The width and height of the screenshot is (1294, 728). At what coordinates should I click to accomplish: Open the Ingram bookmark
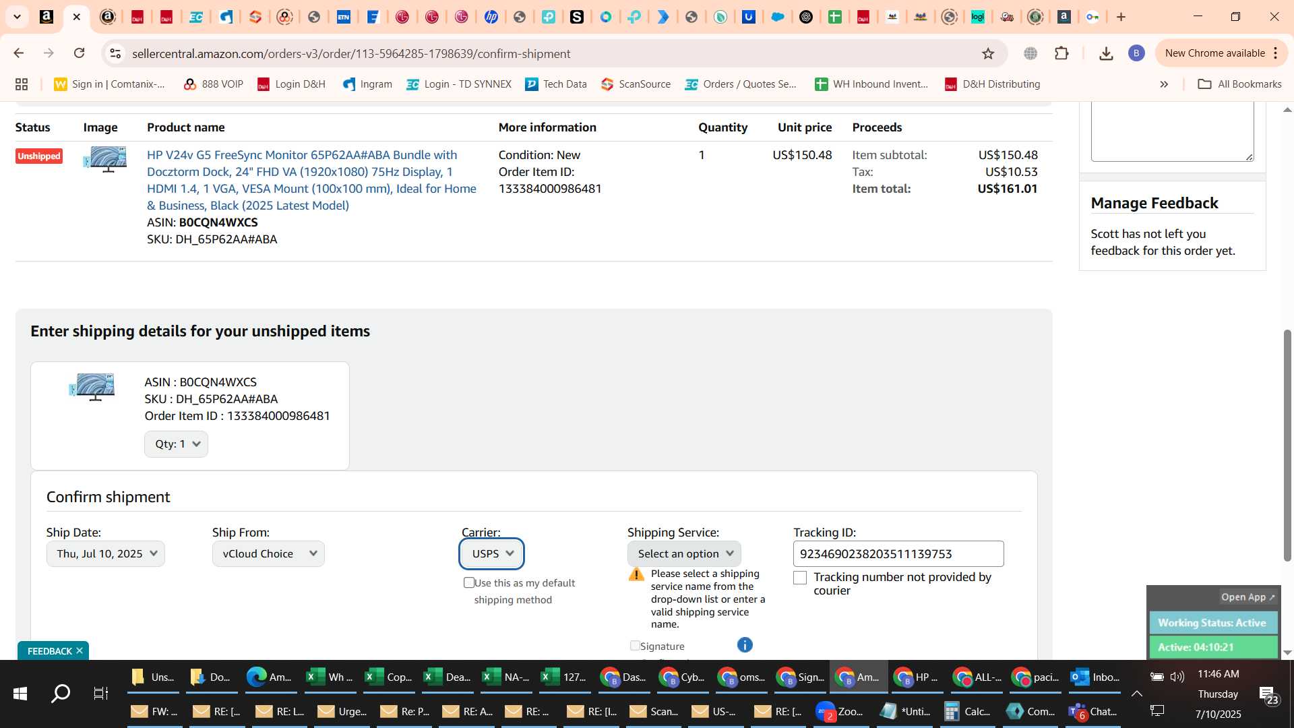click(367, 84)
